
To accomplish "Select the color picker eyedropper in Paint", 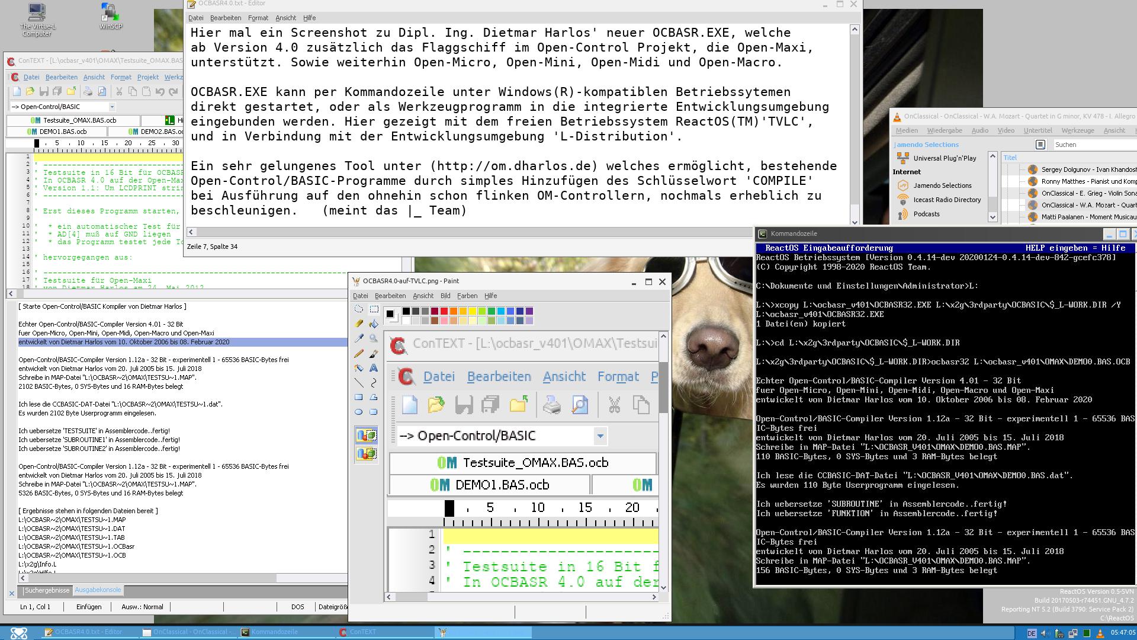I will tap(359, 338).
